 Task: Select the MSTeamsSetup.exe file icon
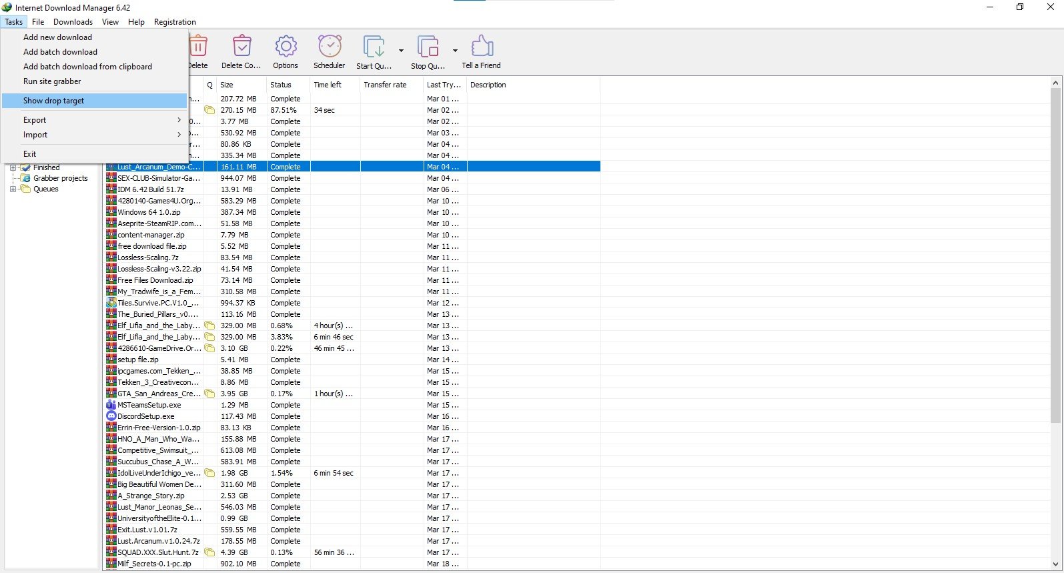pyautogui.click(x=111, y=405)
